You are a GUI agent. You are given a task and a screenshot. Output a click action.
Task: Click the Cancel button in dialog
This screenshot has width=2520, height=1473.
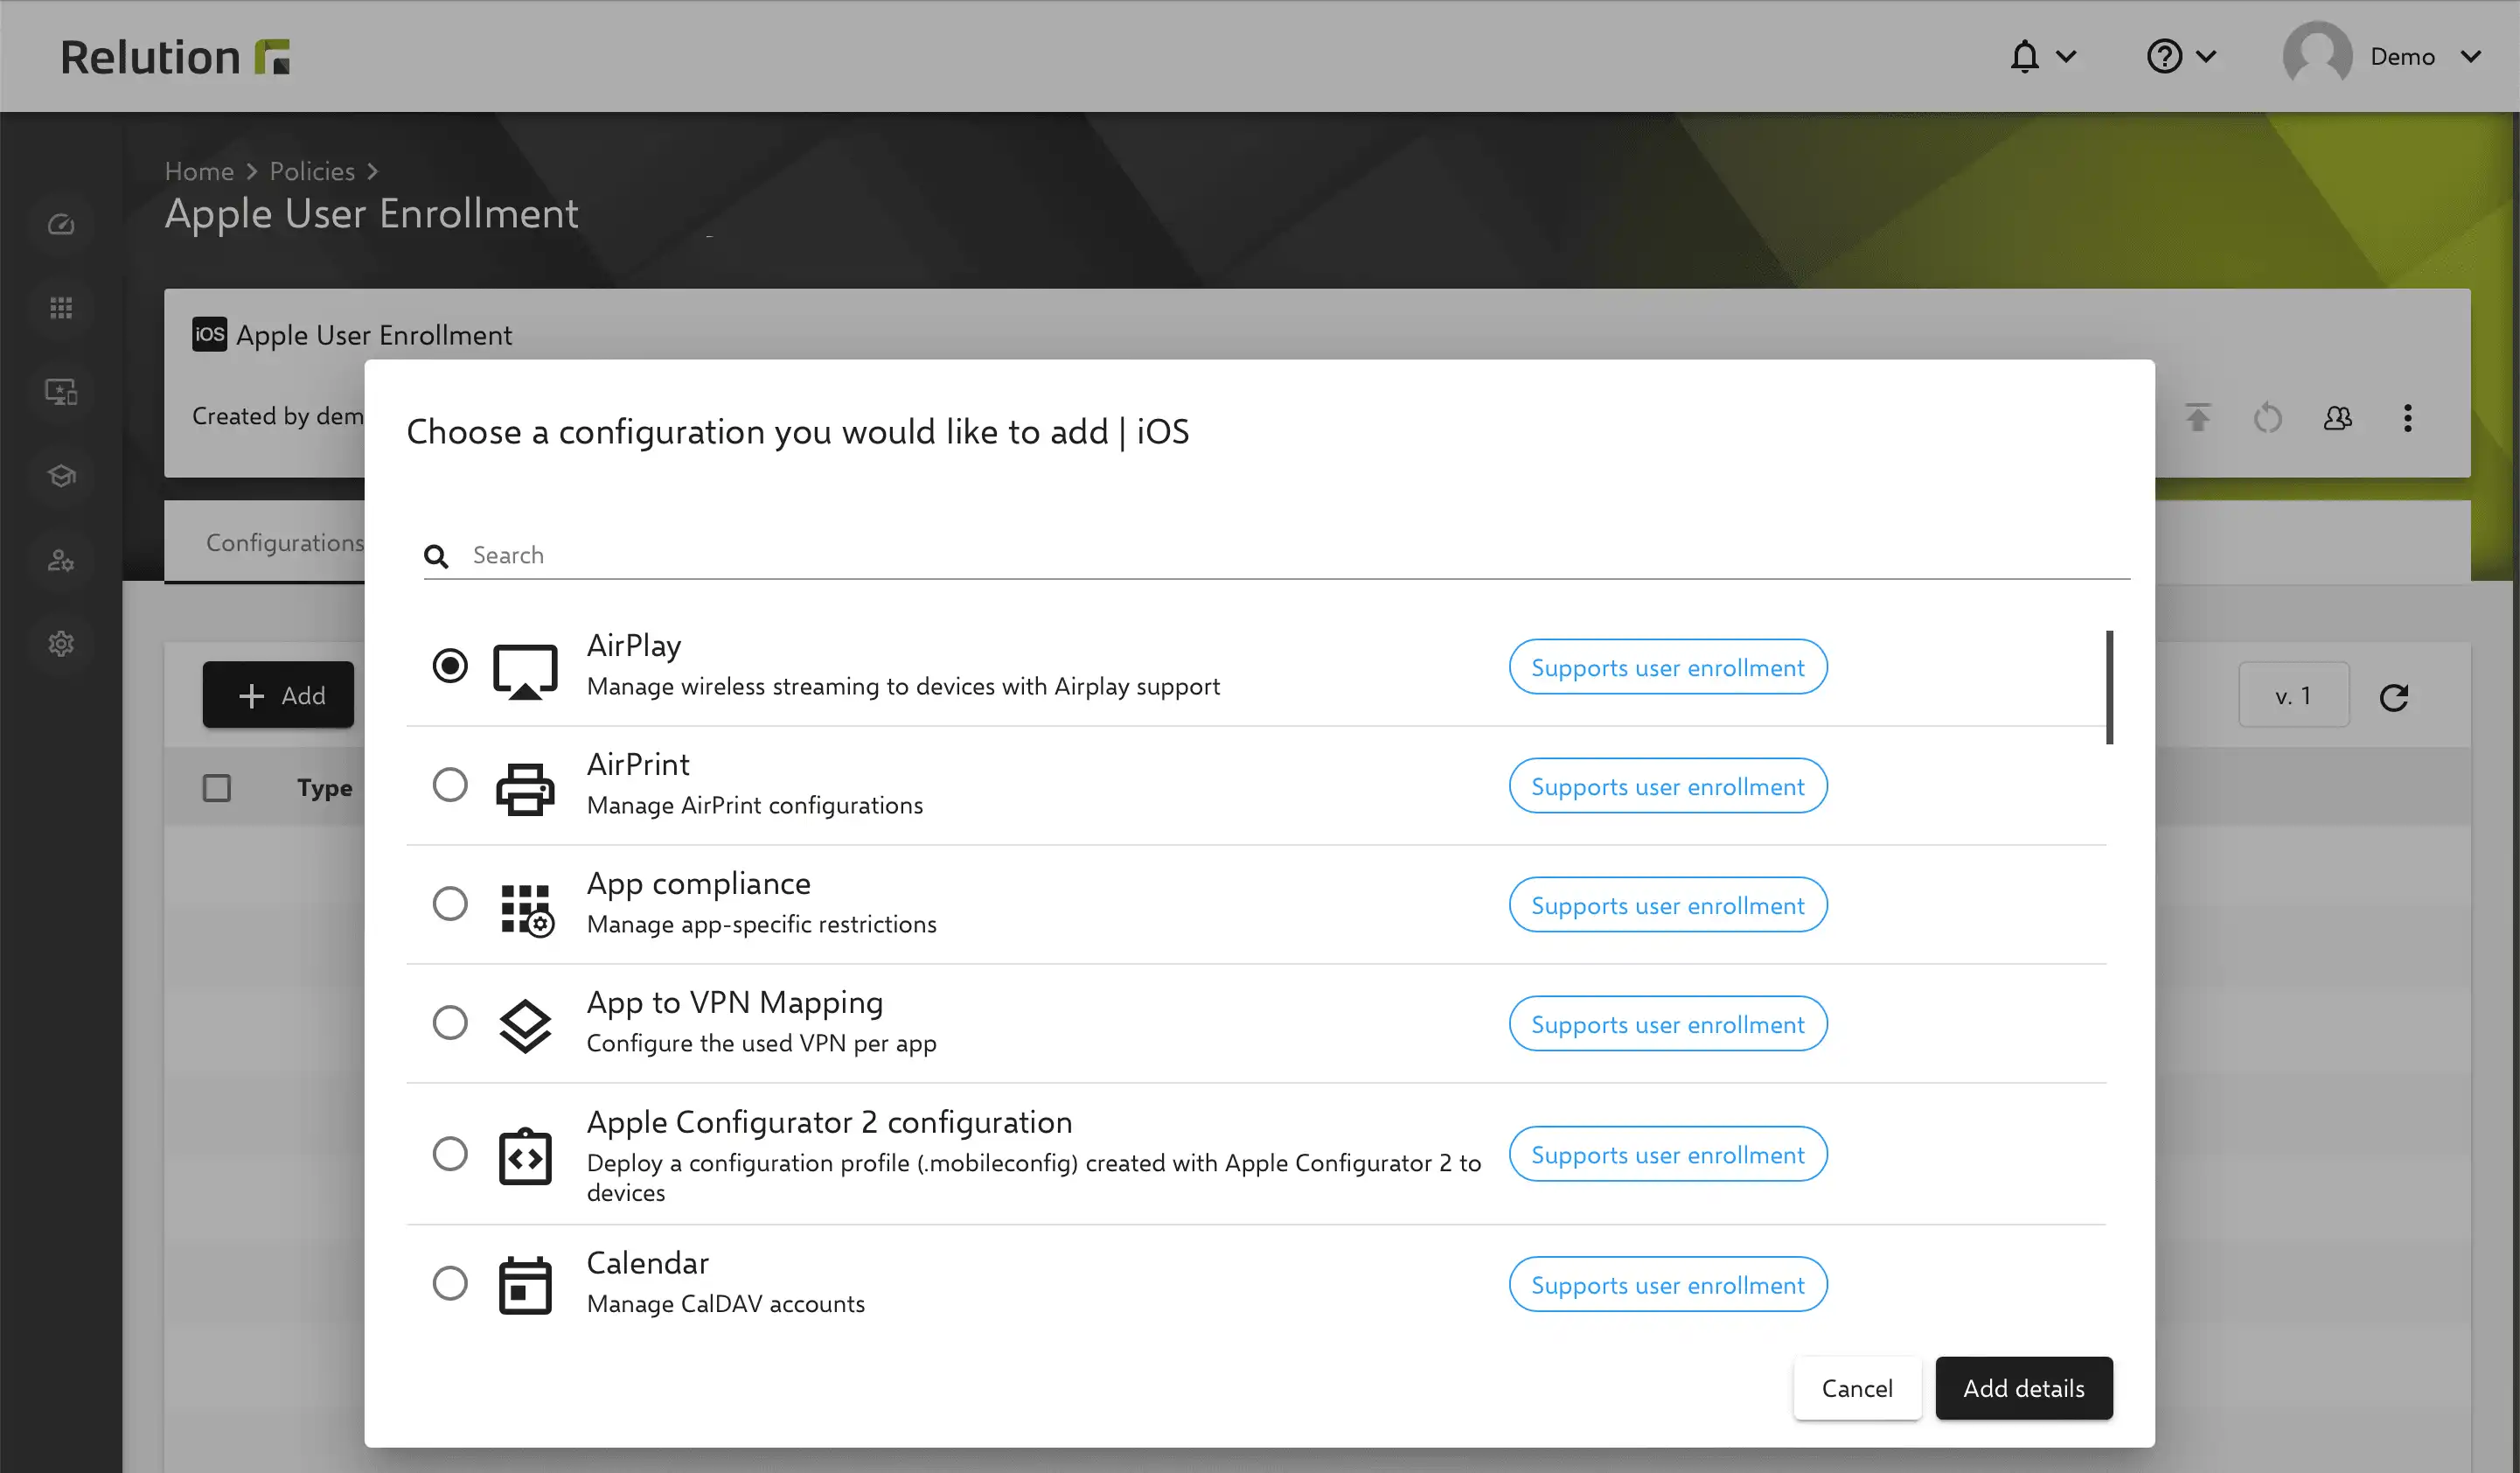coord(1857,1388)
